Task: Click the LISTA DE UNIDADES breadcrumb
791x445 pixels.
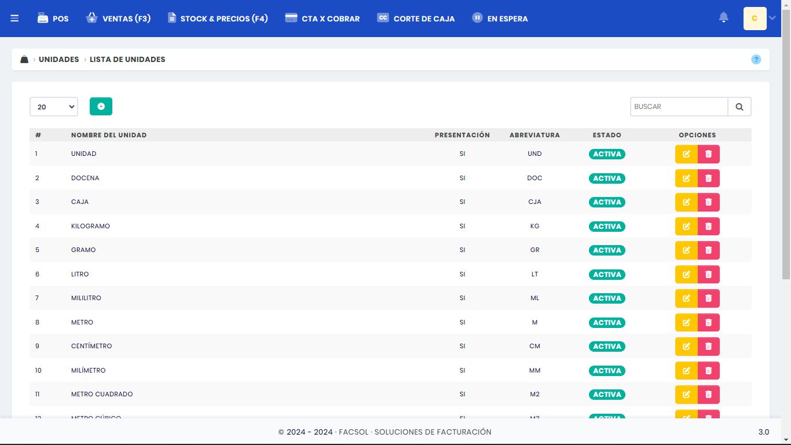Action: pyautogui.click(x=127, y=60)
